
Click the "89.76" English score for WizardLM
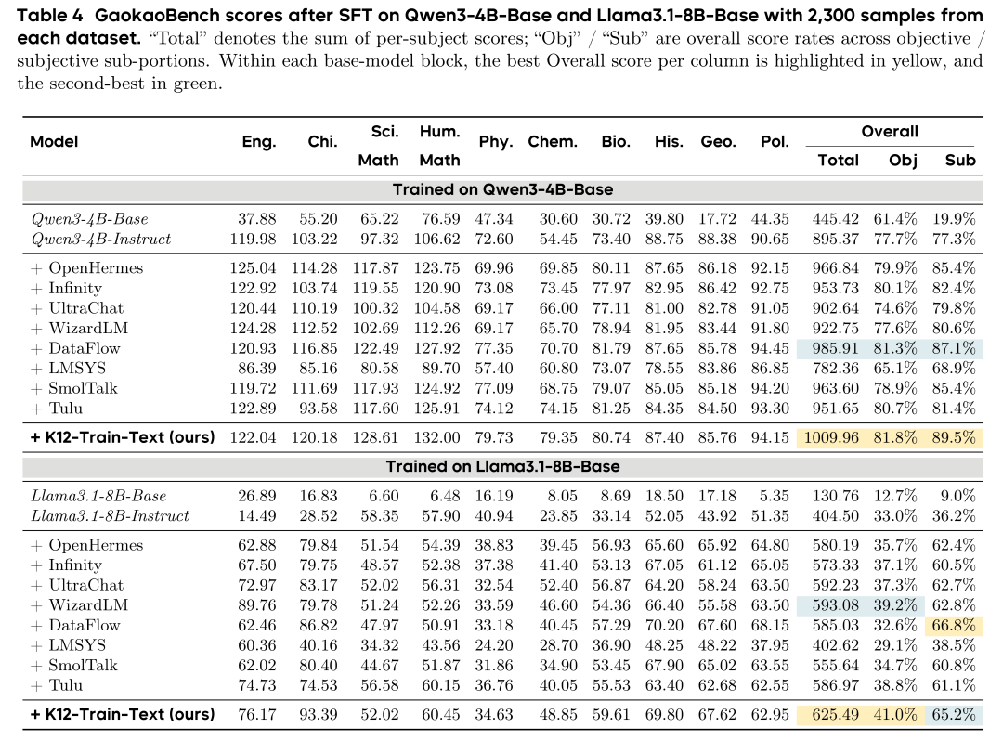pyautogui.click(x=256, y=605)
